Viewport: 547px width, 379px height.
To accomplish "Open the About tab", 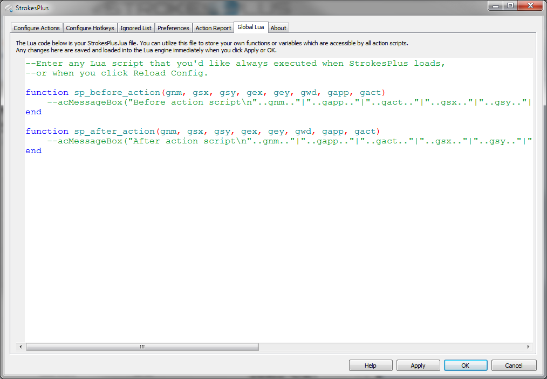I will [278, 28].
